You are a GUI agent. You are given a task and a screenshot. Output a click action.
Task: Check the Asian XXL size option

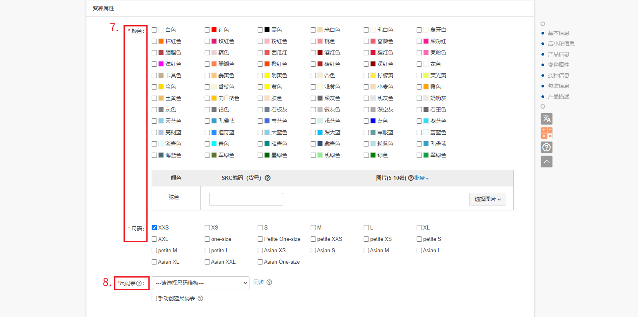(x=207, y=262)
